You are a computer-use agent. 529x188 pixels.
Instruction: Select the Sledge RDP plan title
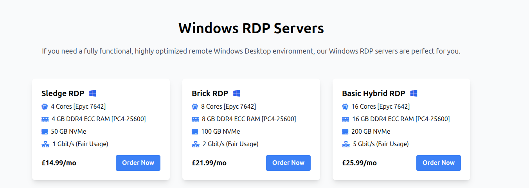tap(63, 93)
